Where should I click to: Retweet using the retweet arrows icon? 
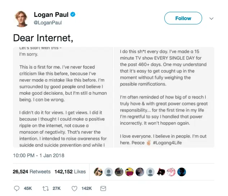point(46,188)
